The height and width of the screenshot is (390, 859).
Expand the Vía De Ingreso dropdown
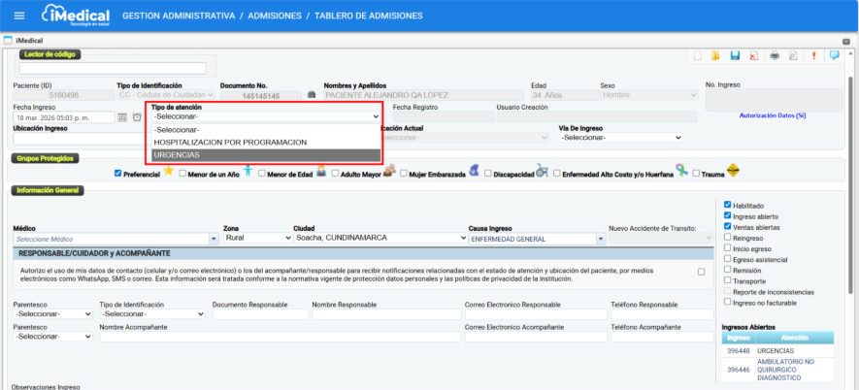pyautogui.click(x=620, y=138)
